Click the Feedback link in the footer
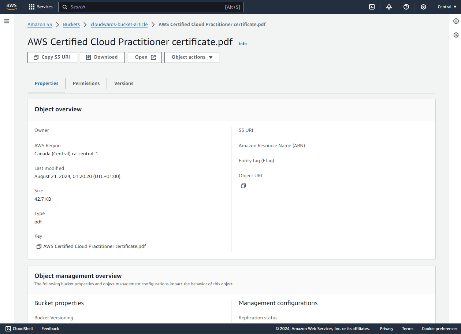 click(x=50, y=329)
